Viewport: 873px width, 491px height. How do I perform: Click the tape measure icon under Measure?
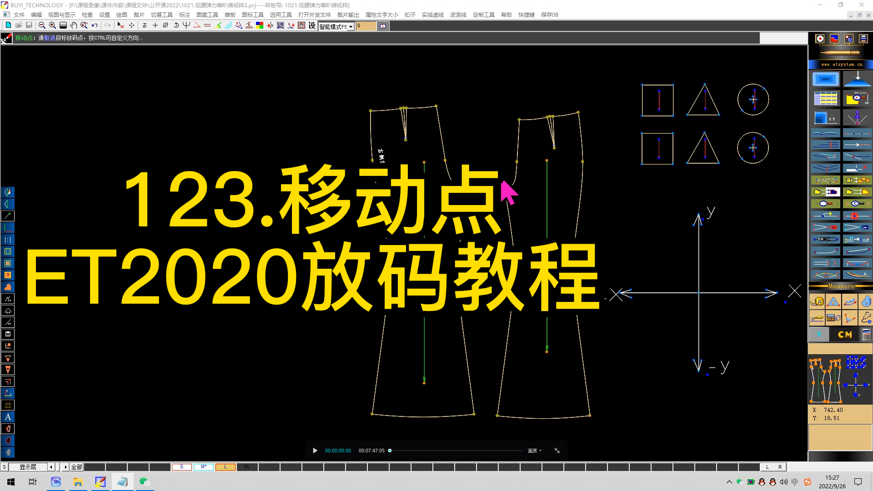pyautogui.click(x=817, y=301)
